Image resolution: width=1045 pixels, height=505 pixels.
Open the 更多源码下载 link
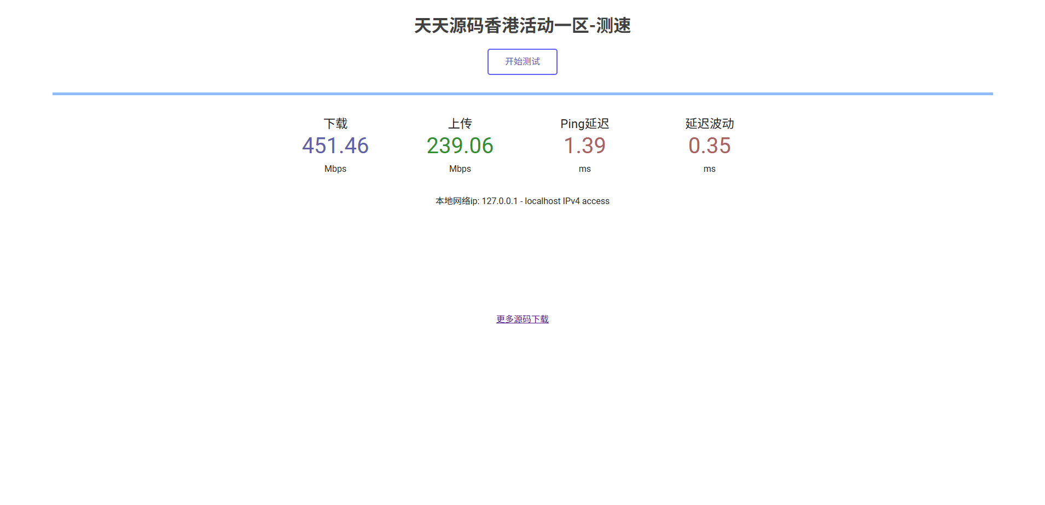[522, 319]
